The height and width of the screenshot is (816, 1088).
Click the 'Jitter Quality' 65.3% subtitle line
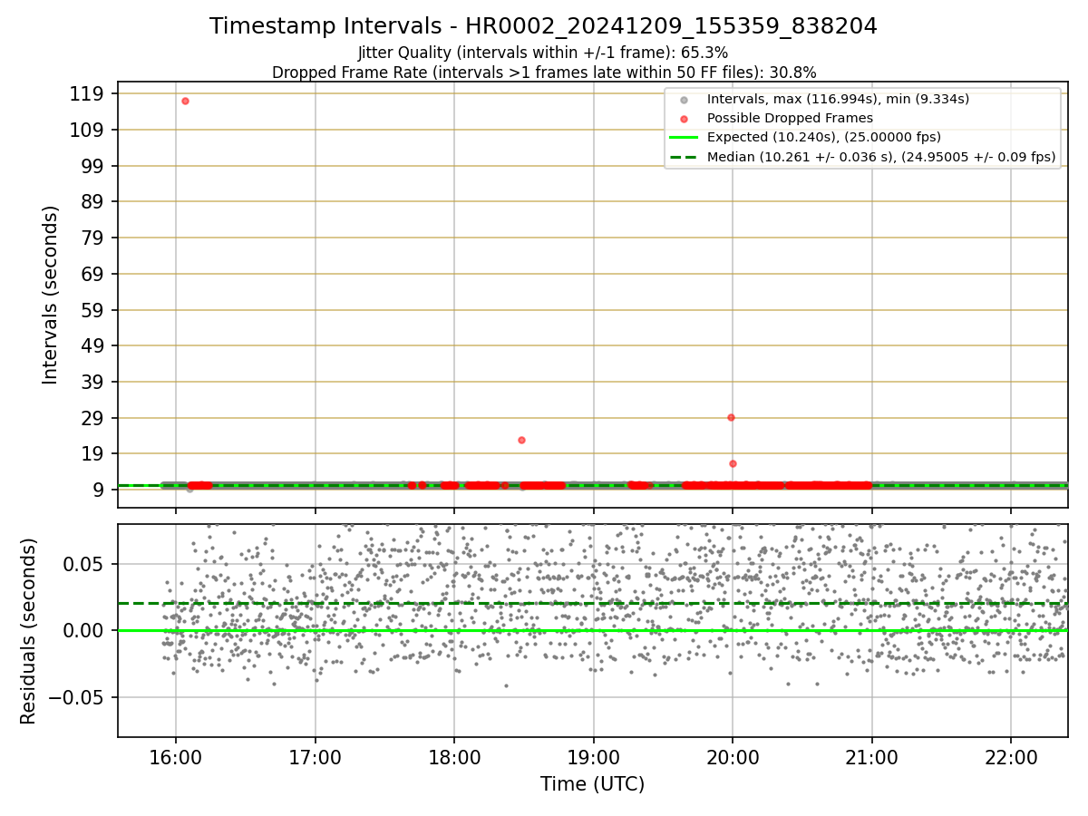point(543,53)
